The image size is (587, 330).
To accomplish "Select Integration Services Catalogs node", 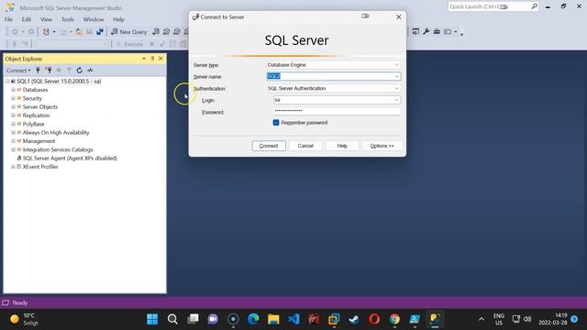I will (x=58, y=149).
